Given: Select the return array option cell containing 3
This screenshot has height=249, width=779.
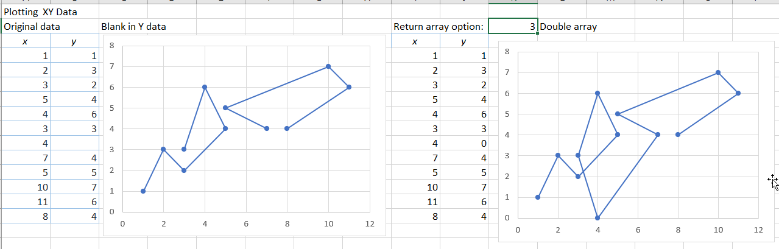Looking at the screenshot, I should click(x=513, y=26).
